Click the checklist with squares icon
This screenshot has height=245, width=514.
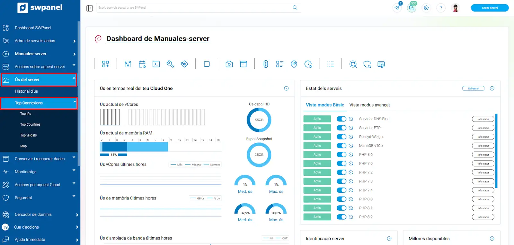coord(280,64)
